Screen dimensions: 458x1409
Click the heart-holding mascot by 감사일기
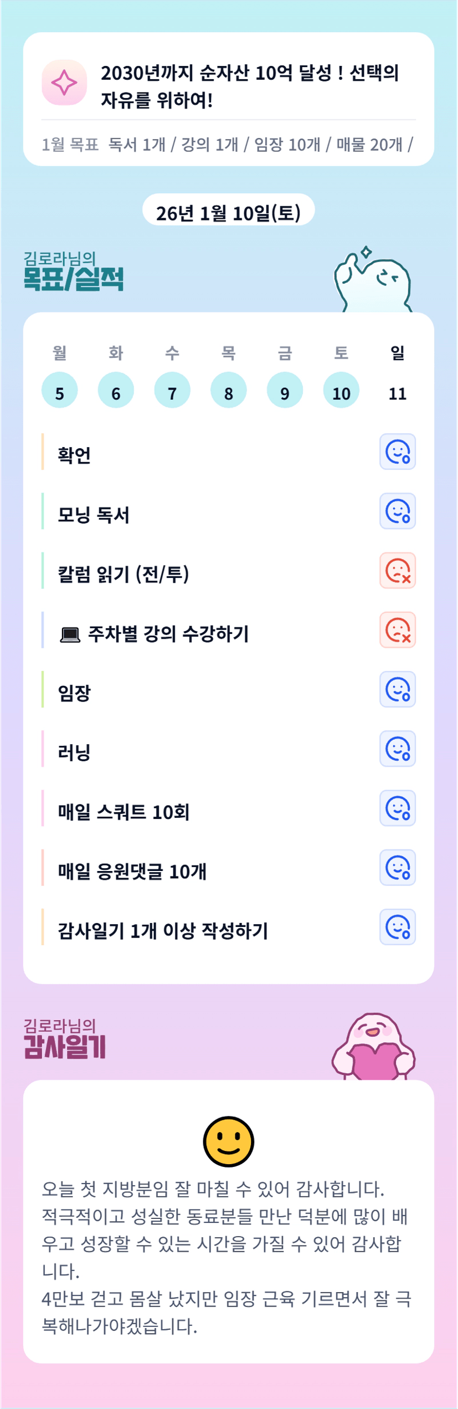point(374,1046)
